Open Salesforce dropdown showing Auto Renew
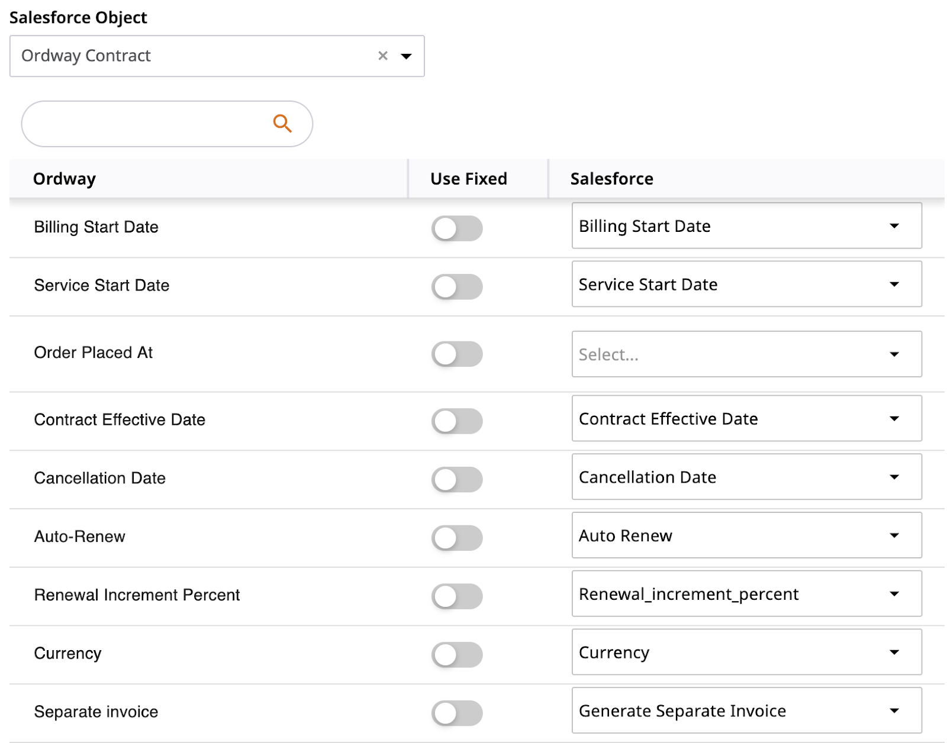This screenshot has width=947, height=743. tap(746, 535)
